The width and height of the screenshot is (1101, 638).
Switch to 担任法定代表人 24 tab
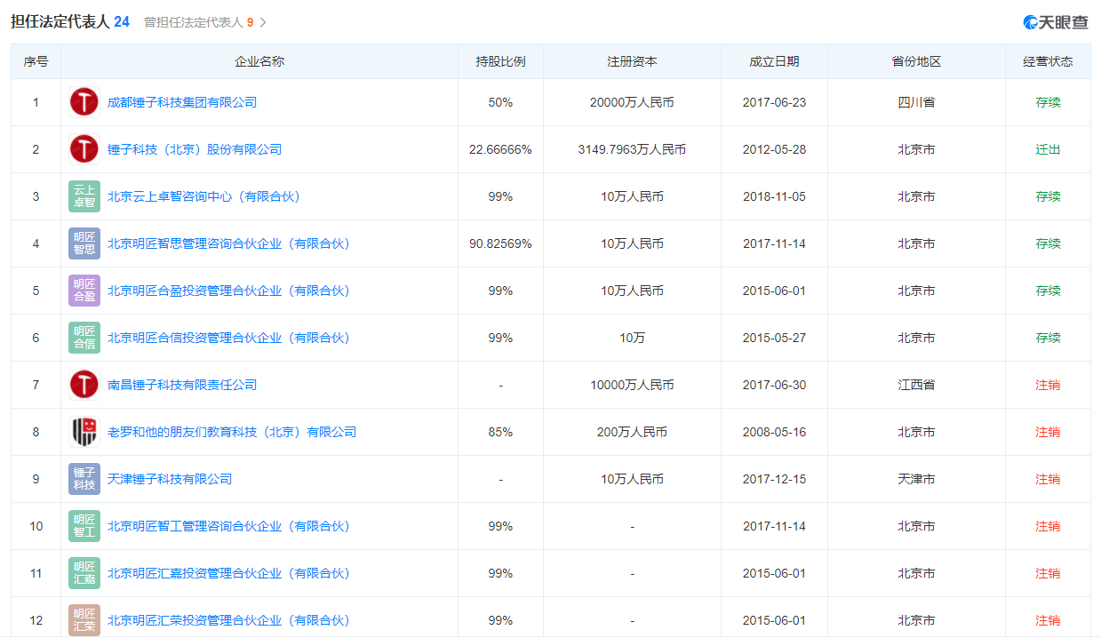pos(70,21)
